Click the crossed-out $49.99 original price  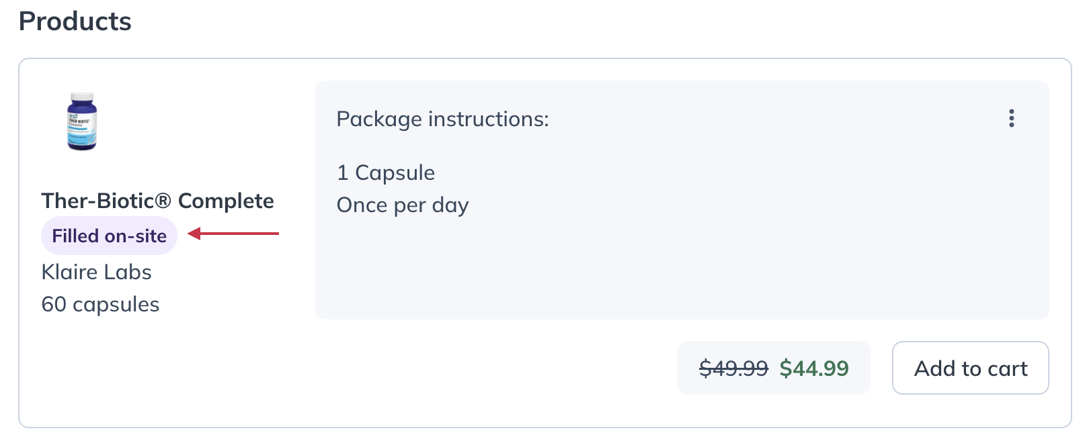pos(733,368)
